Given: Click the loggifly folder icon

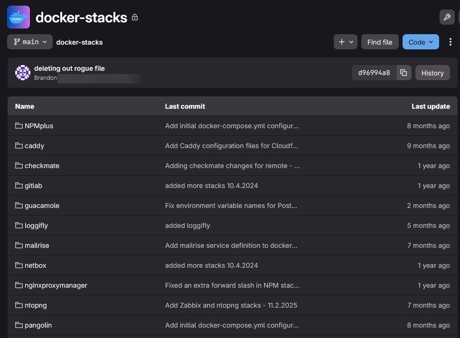Looking at the screenshot, I should [19, 225].
